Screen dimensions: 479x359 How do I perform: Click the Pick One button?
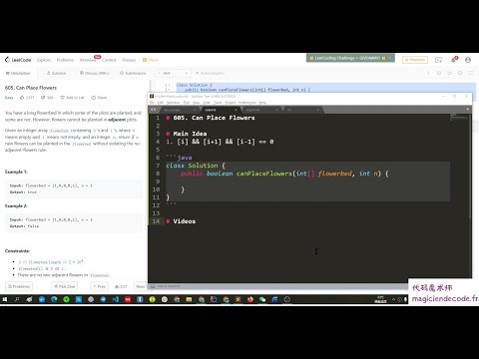[x=65, y=286]
